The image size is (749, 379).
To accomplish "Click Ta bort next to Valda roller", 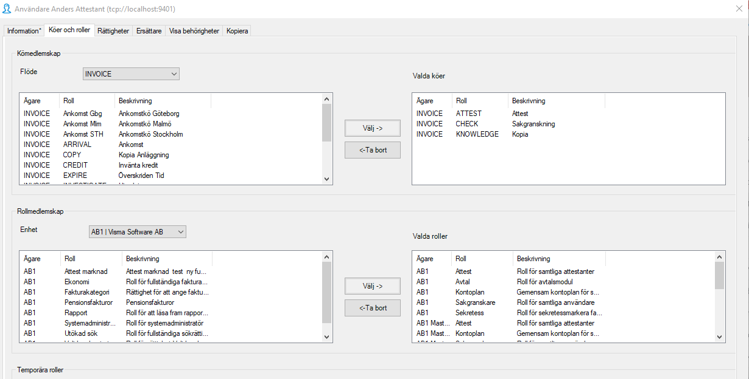I will coord(373,307).
